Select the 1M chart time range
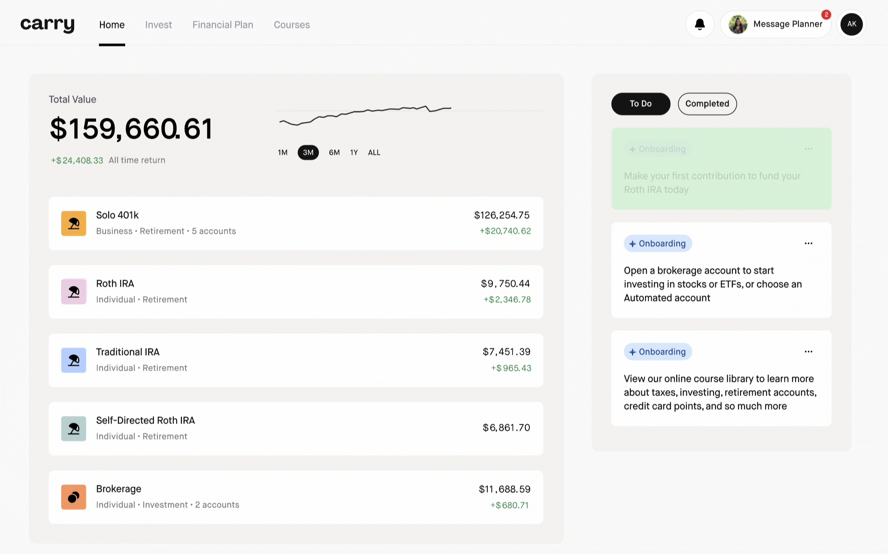The height and width of the screenshot is (554, 888). pos(283,152)
